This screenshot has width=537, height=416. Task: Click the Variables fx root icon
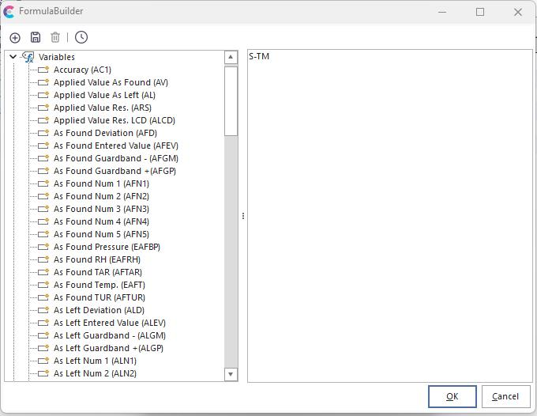tap(28, 57)
